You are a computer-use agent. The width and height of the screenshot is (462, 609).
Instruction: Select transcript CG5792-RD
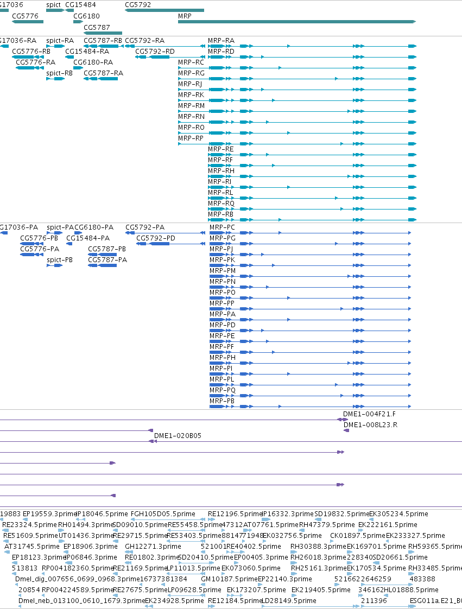[155, 51]
